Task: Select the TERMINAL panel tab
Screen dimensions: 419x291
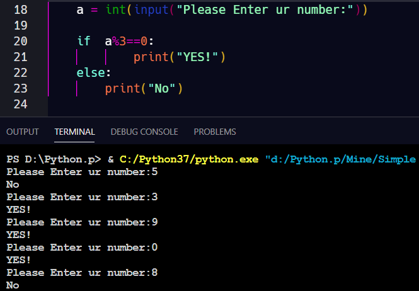Action: coord(74,132)
